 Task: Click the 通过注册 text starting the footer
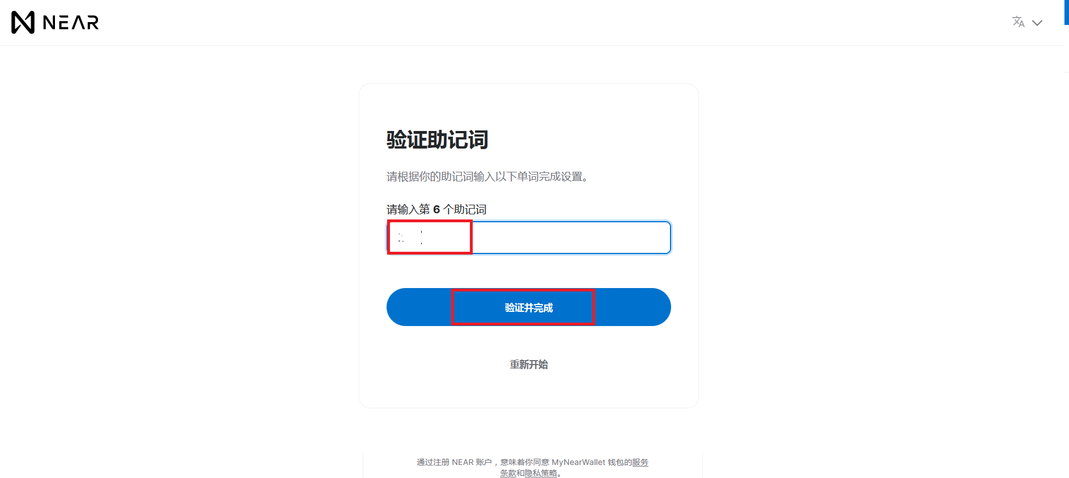(x=433, y=462)
